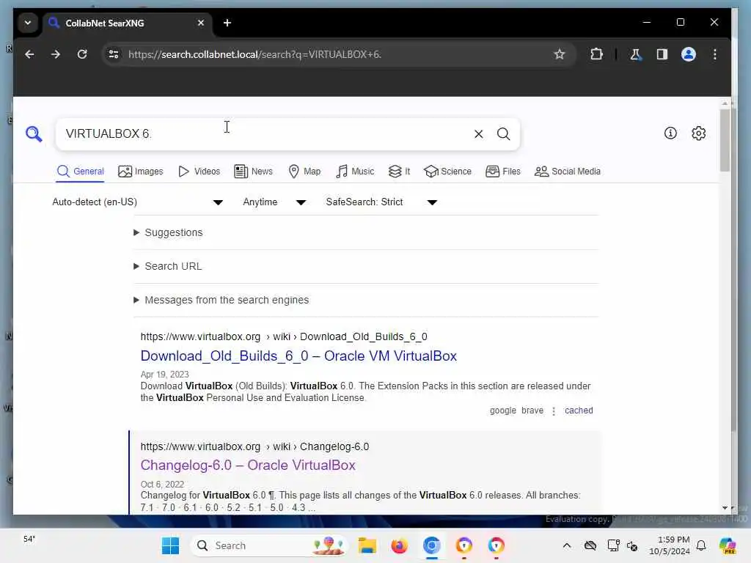Open Chrome three-dot menu
The height and width of the screenshot is (563, 751).
point(714,54)
